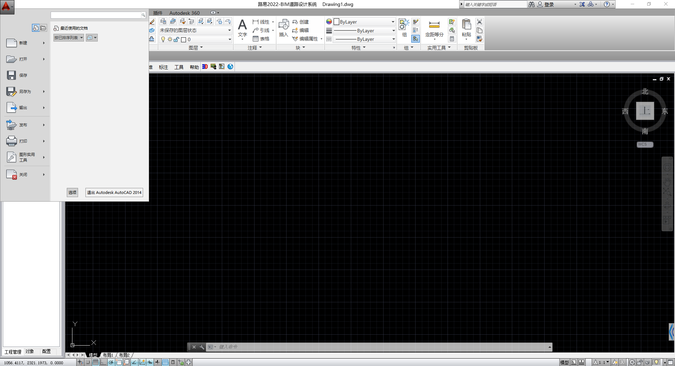
Task: Click the white layer 0 color swatch
Action: pos(184,39)
